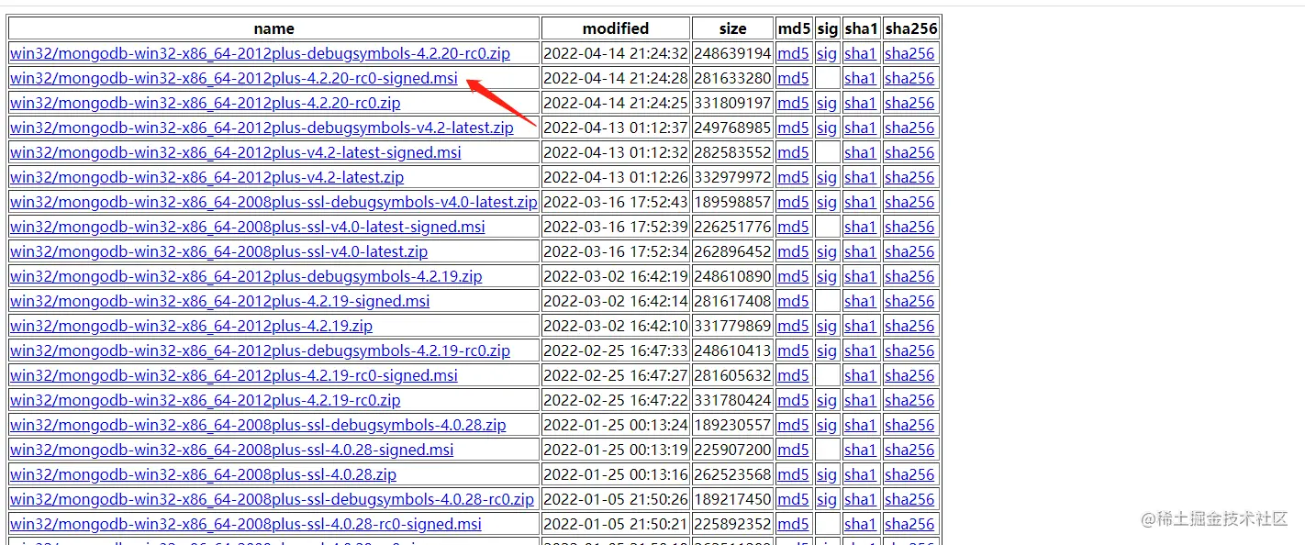Open 2012plus-debugsymbols-4.2.19-rc0.zip link
This screenshot has height=545, width=1305.
[261, 350]
